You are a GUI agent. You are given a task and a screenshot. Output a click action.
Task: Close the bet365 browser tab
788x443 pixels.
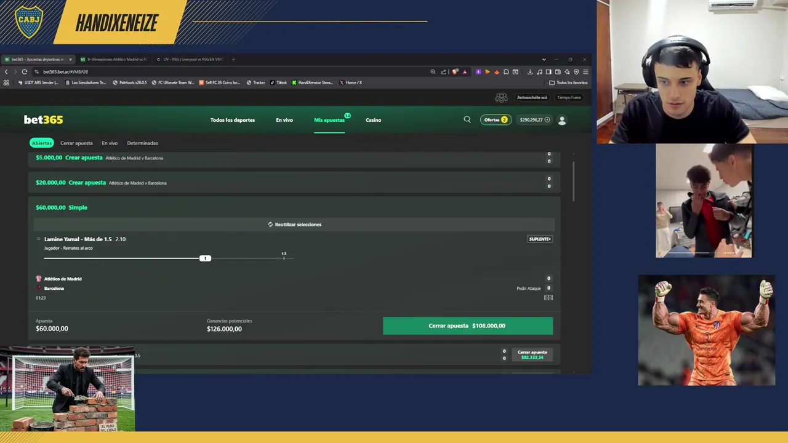tap(70, 60)
